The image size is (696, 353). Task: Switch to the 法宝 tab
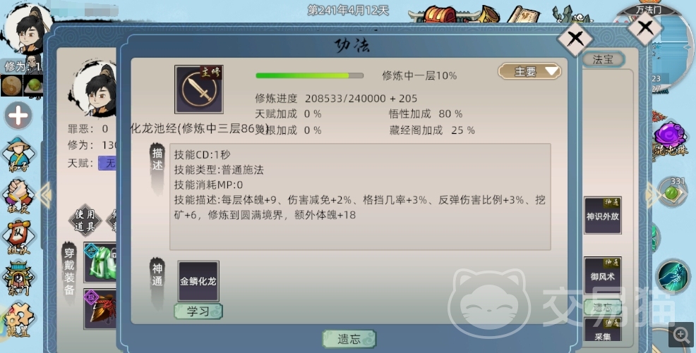point(603,59)
